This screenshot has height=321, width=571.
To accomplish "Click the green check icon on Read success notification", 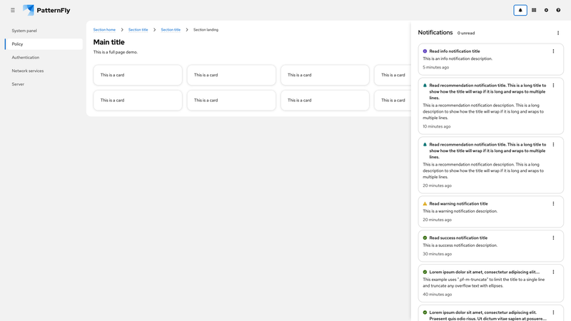I will [x=425, y=238].
